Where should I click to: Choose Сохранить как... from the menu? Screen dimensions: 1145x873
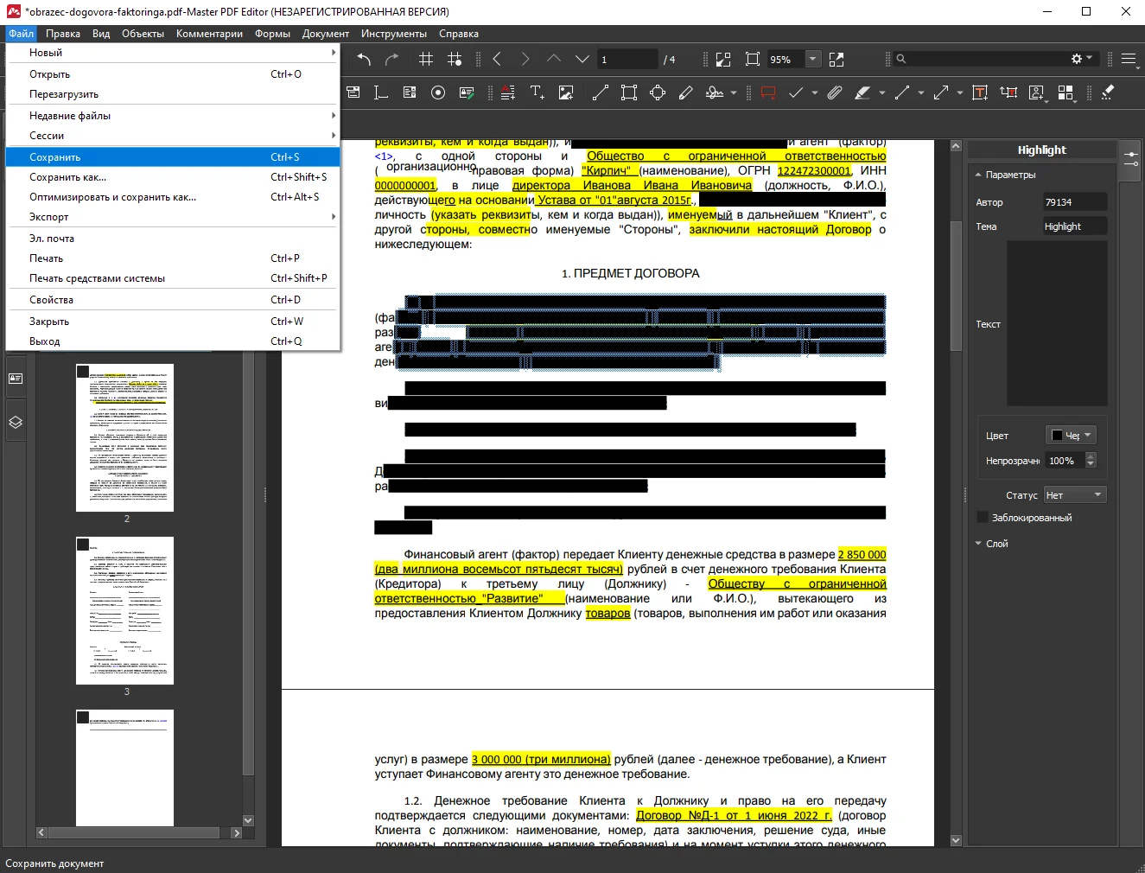click(x=68, y=177)
